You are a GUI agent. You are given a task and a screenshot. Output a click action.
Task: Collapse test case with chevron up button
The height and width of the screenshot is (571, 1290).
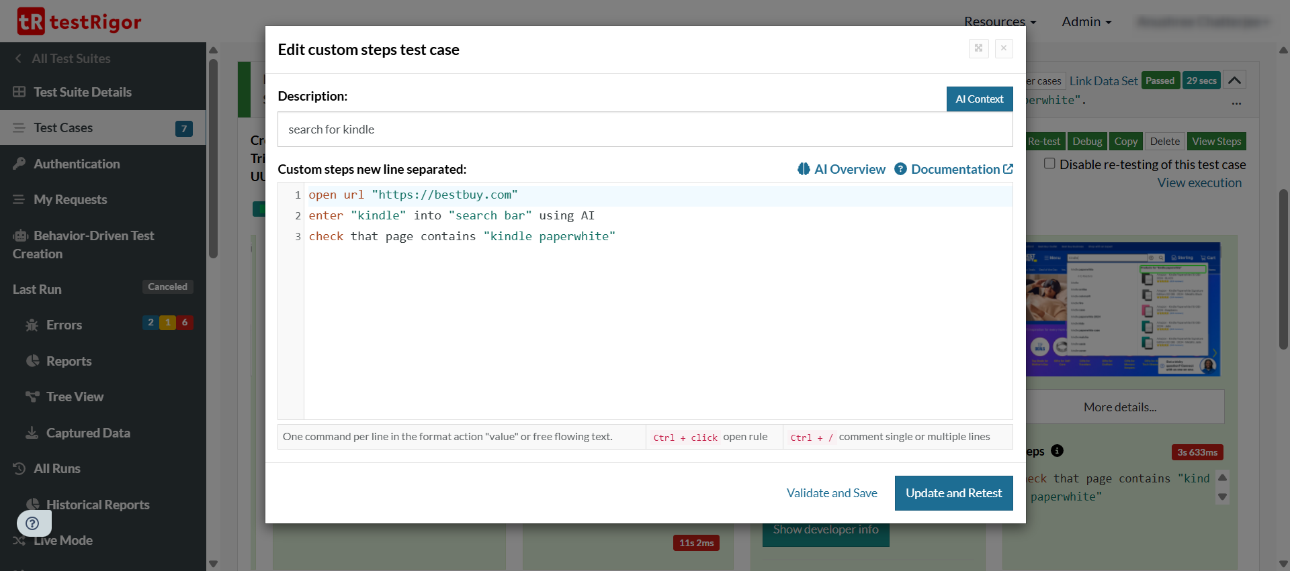coord(1234,81)
